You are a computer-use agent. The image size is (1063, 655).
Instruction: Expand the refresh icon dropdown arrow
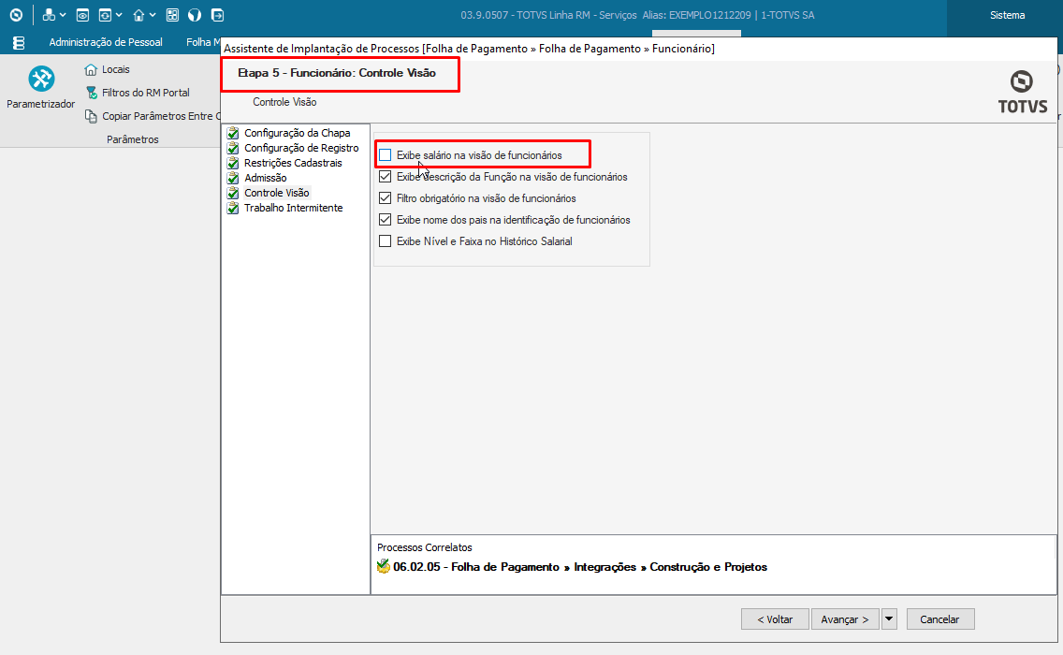click(119, 15)
